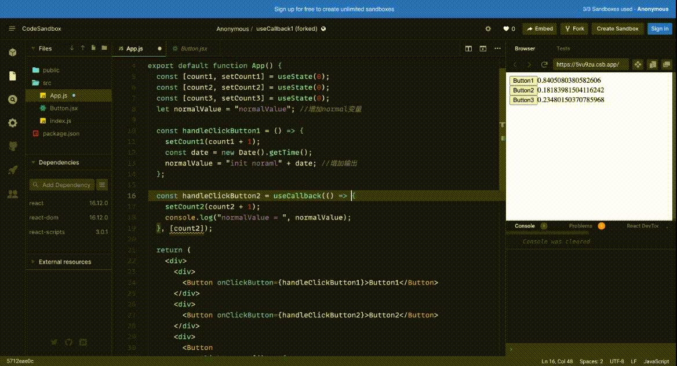Click the Twitter icon at sidebar bottom
The height and width of the screenshot is (366, 677).
click(x=54, y=342)
